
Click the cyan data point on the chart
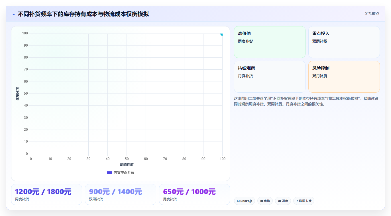tap(222, 34)
